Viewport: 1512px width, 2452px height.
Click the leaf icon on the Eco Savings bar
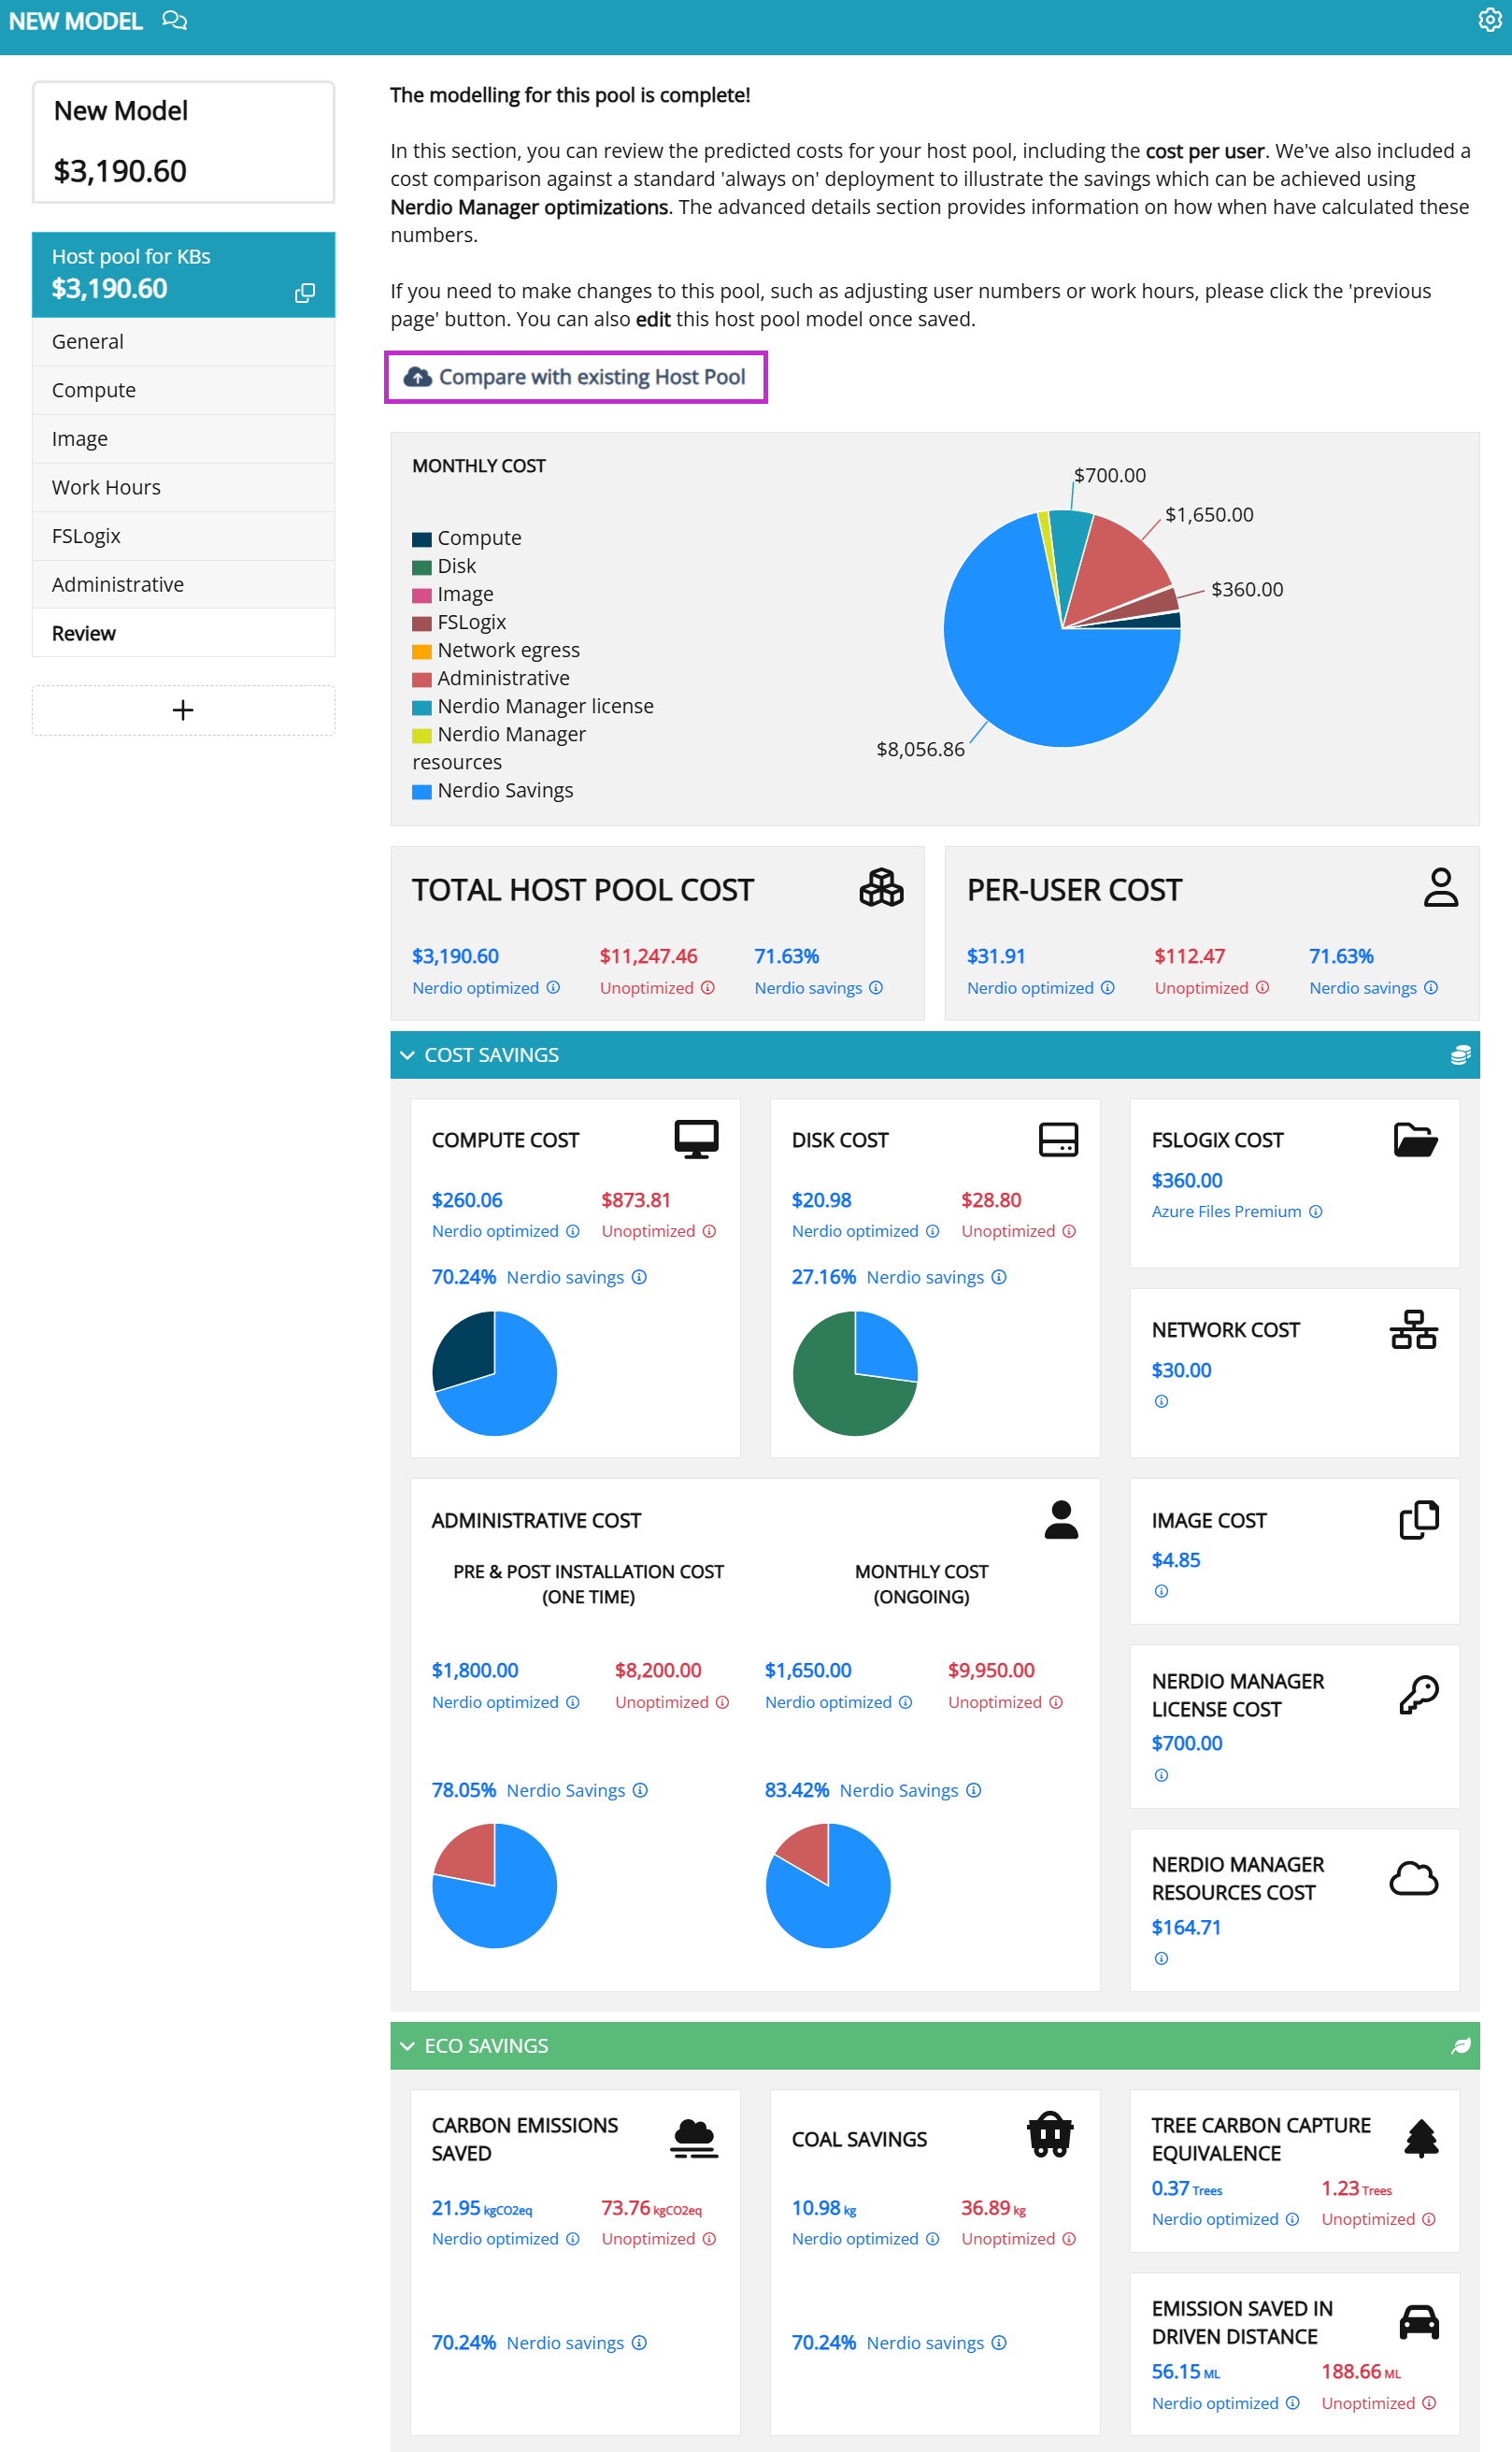pos(1460,2044)
